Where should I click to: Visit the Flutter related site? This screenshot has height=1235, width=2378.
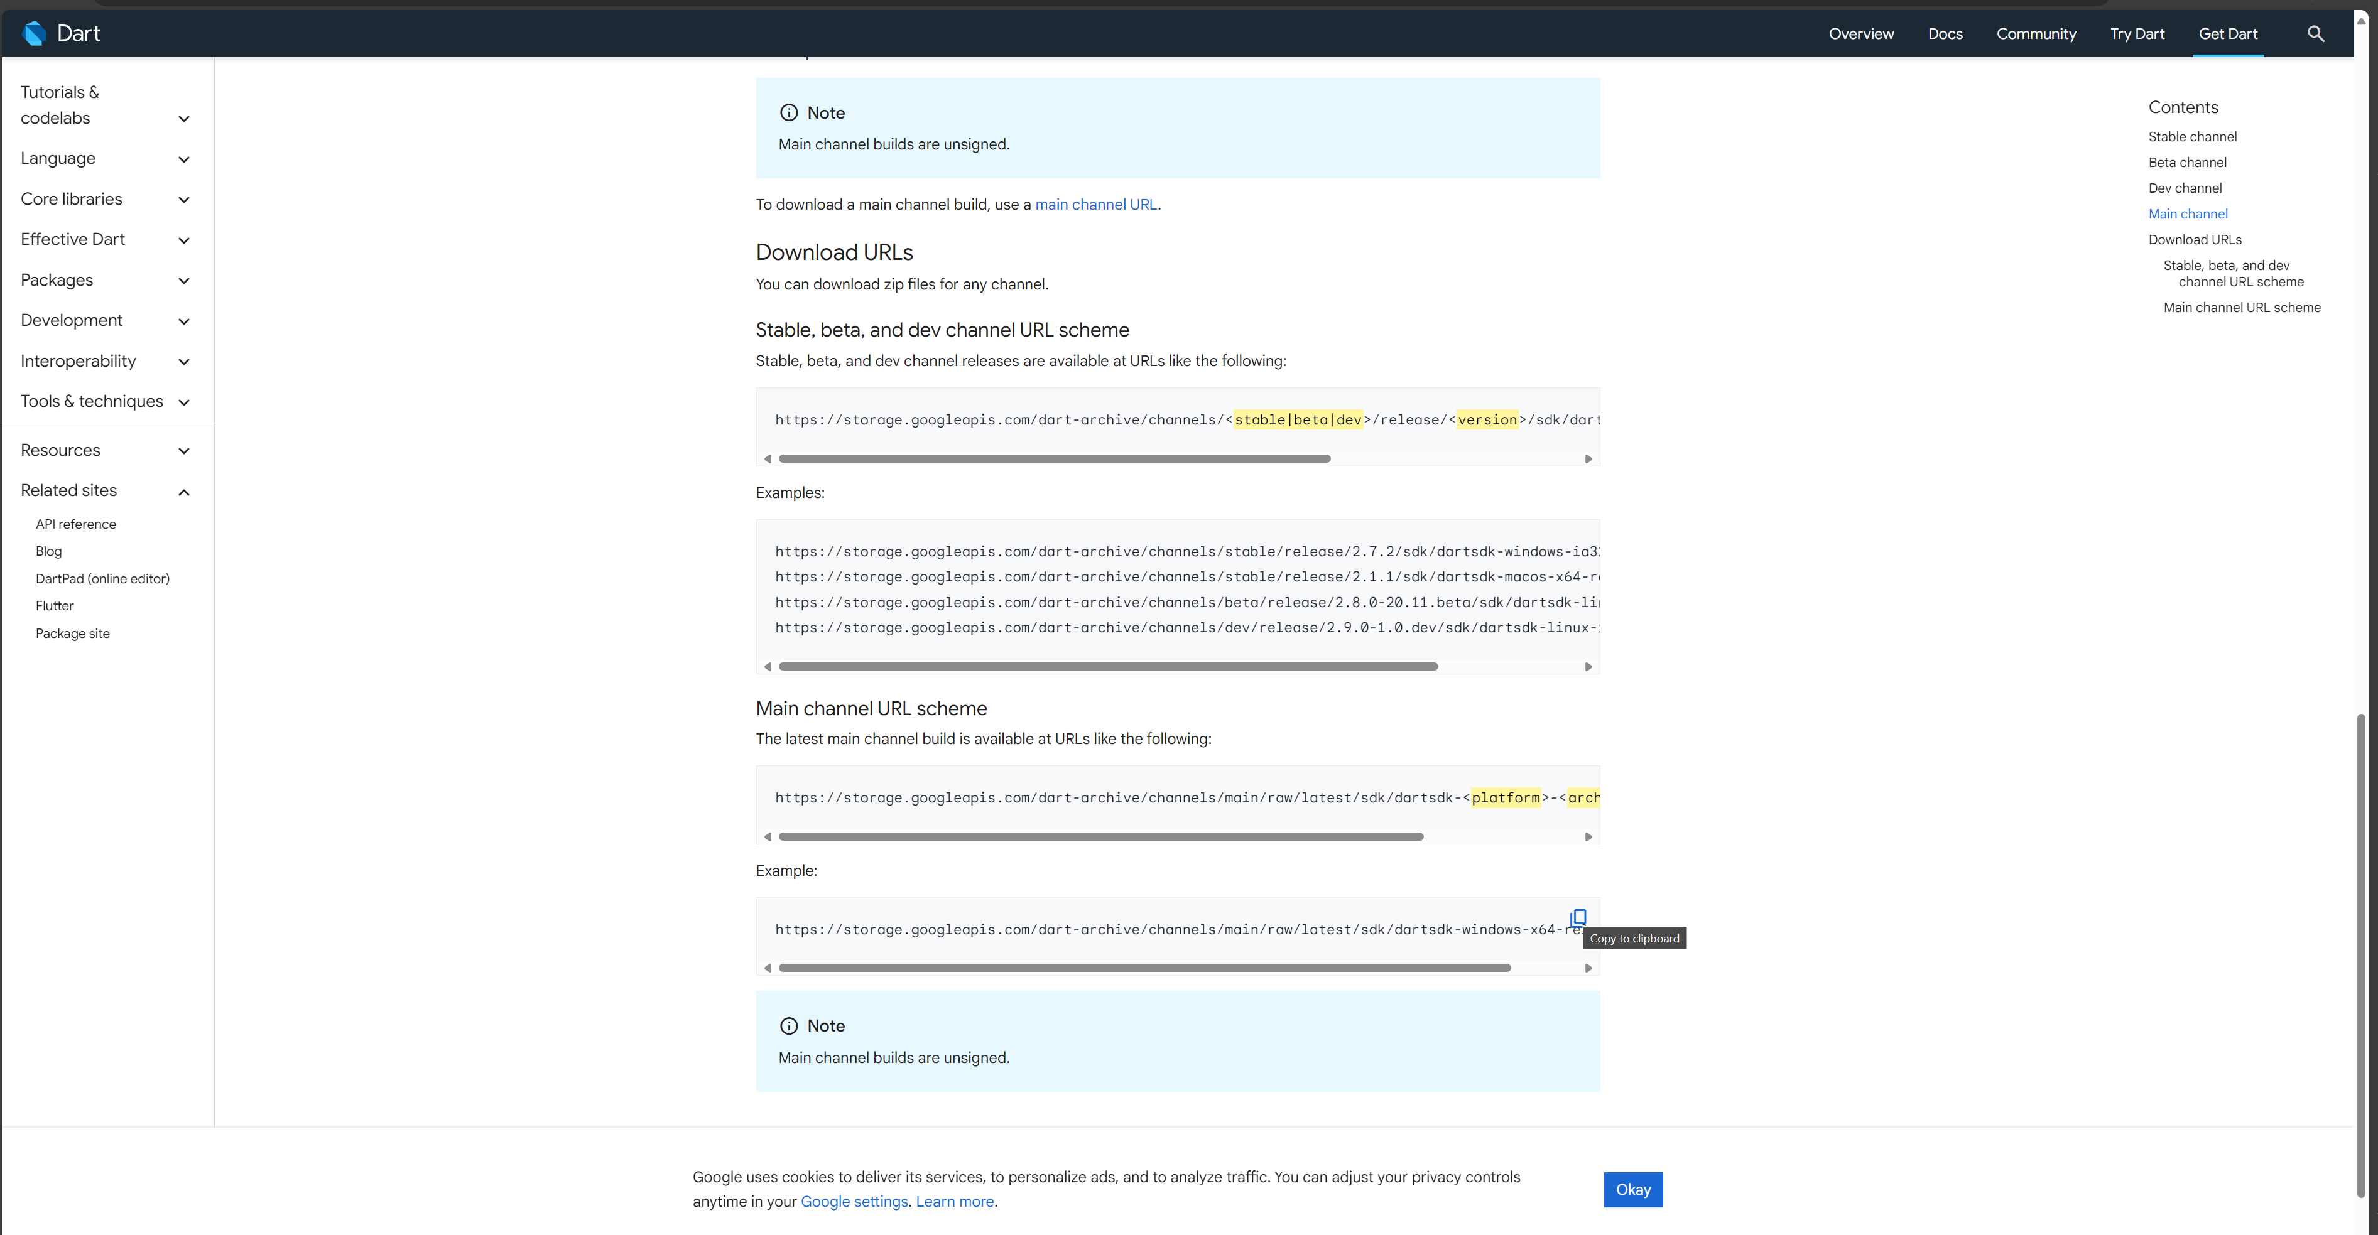tap(55, 605)
